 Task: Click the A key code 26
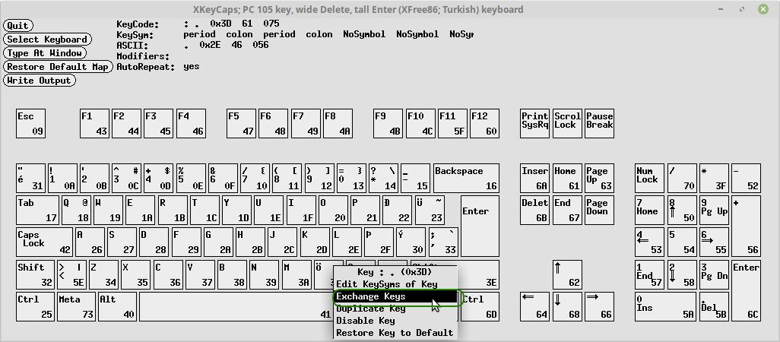[x=90, y=242]
